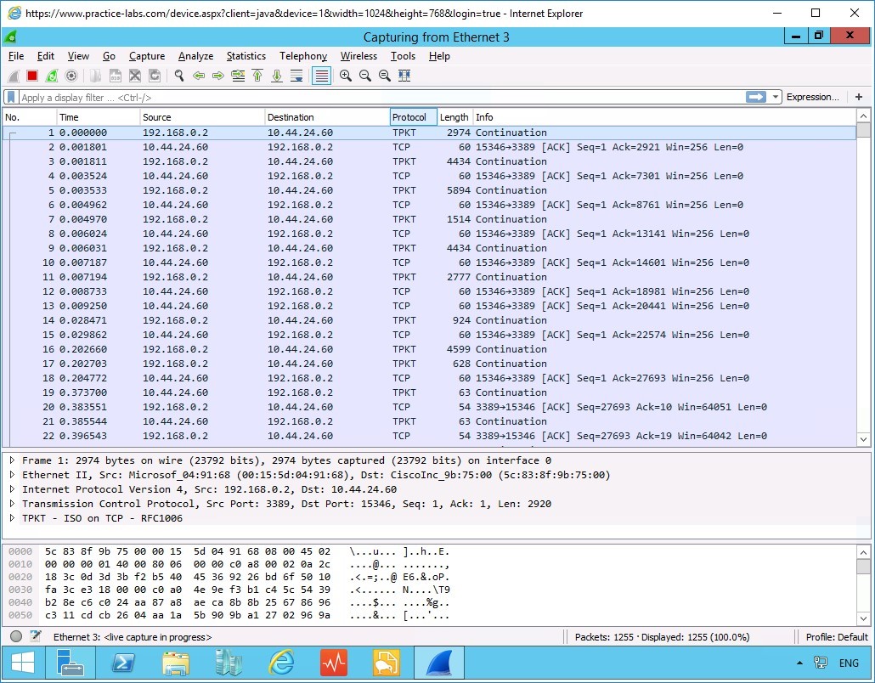Expand the Frame 1 details row
875x683 pixels.
12,460
